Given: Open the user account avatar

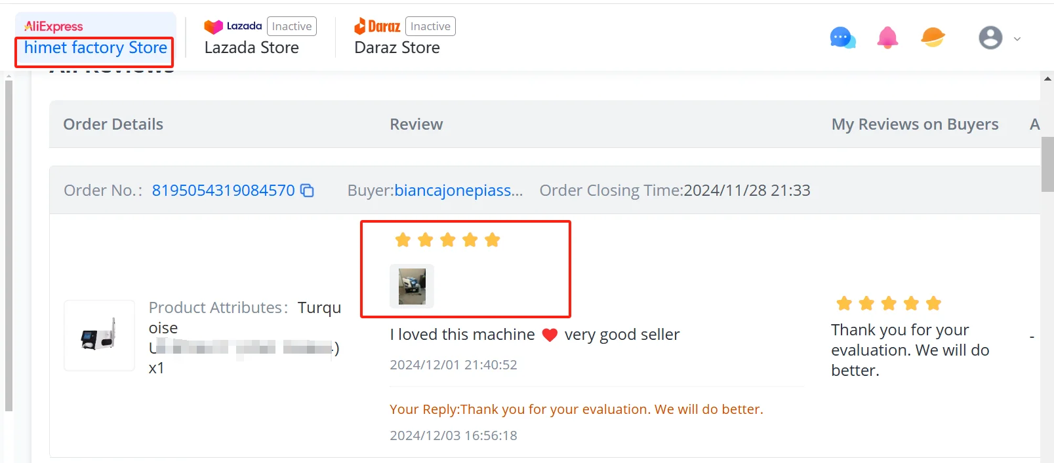Looking at the screenshot, I should click(x=990, y=38).
